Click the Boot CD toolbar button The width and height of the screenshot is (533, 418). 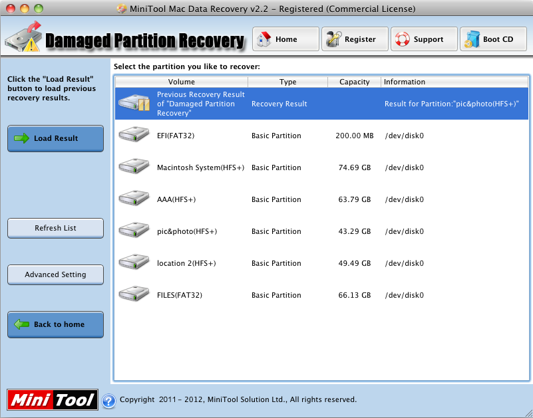point(492,39)
